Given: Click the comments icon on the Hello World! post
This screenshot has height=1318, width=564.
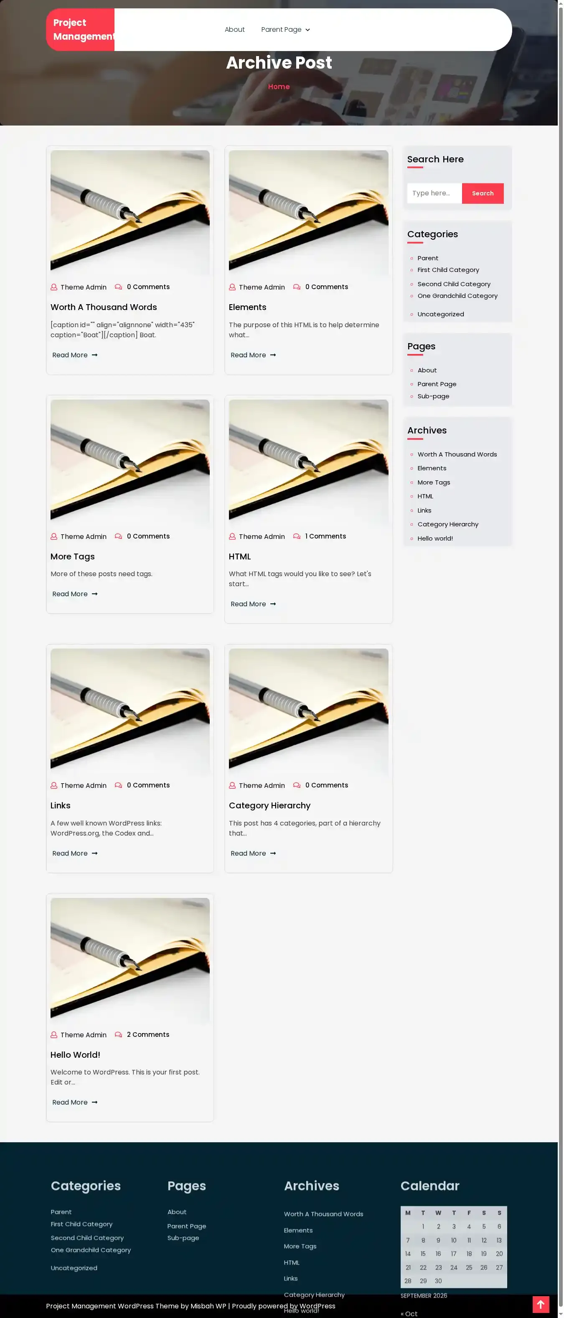Looking at the screenshot, I should click(x=119, y=1035).
